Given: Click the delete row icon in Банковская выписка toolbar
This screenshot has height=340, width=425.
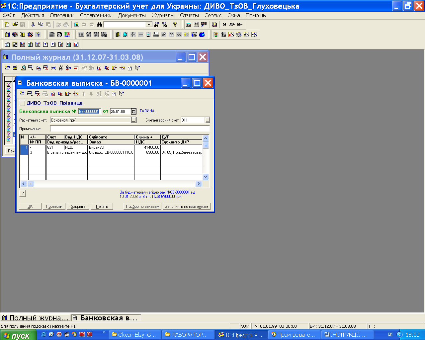Looking at the screenshot, I should [37, 94].
